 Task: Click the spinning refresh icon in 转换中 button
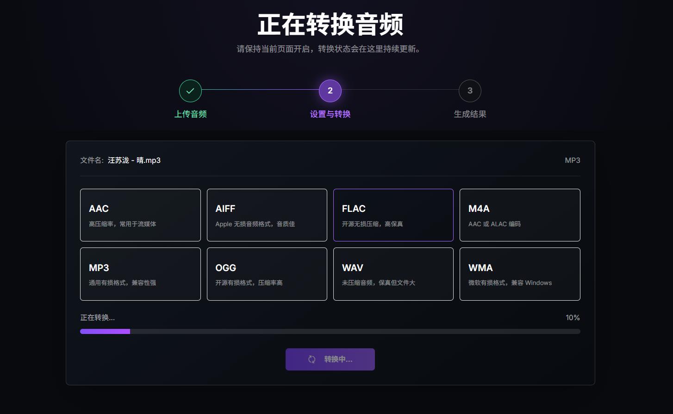click(312, 359)
